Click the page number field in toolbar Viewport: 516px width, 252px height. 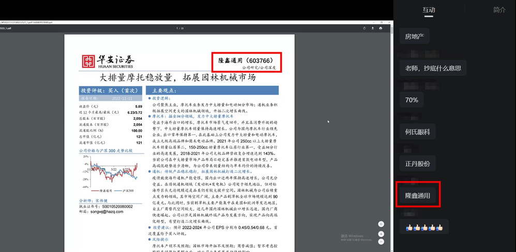[176, 28]
